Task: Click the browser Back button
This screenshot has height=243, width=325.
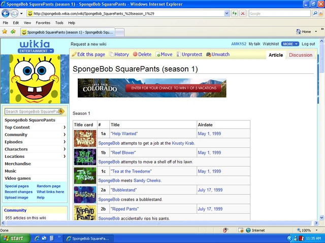Action: click(6, 14)
